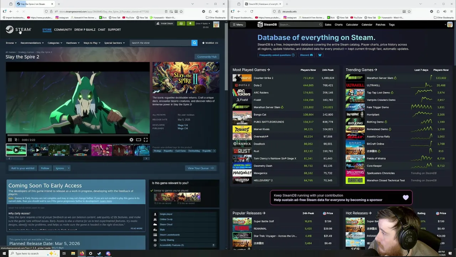Click the search magnifier button on Steam store
Screen dimensions: 456x257
click(x=195, y=43)
